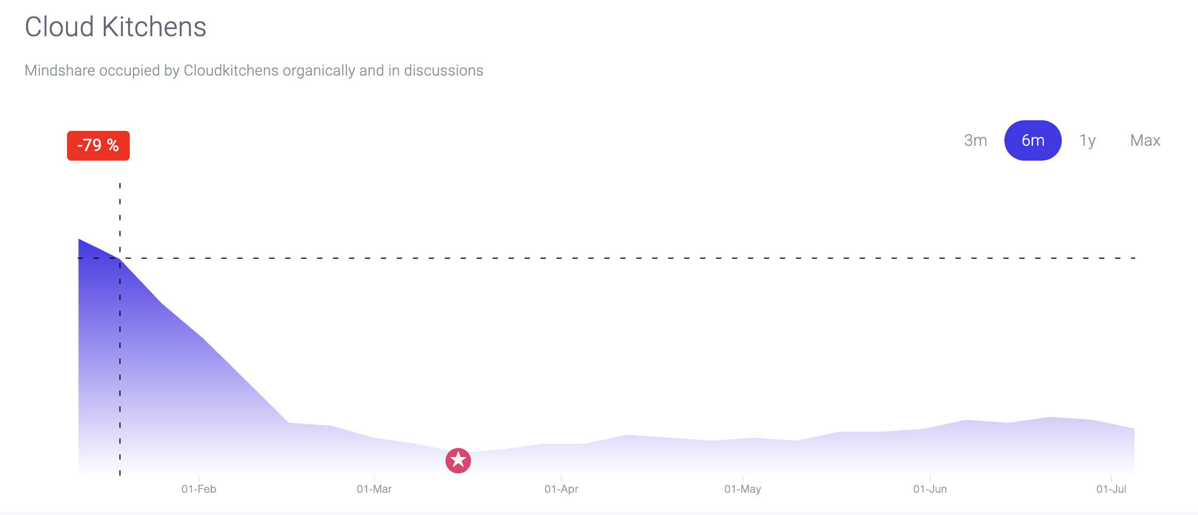The image size is (1198, 515).
Task: Select the 3m time range
Action: tap(975, 140)
